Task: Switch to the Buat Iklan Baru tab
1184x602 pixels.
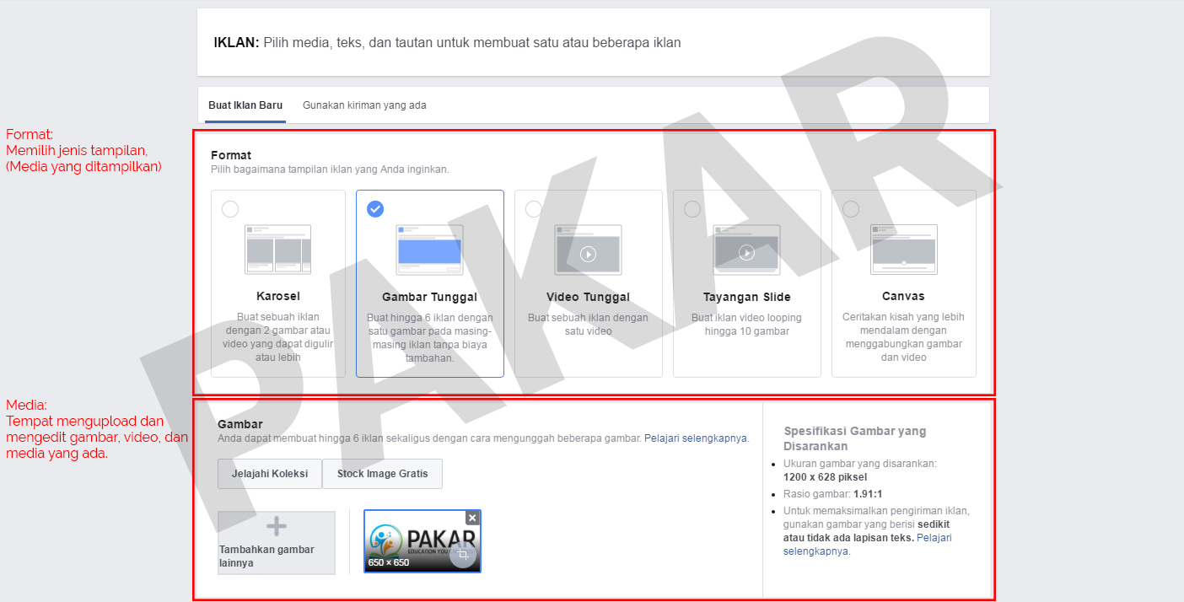Action: [x=245, y=105]
